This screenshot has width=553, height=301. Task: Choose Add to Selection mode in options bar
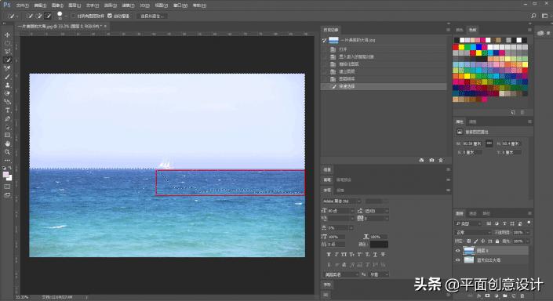click(x=38, y=16)
